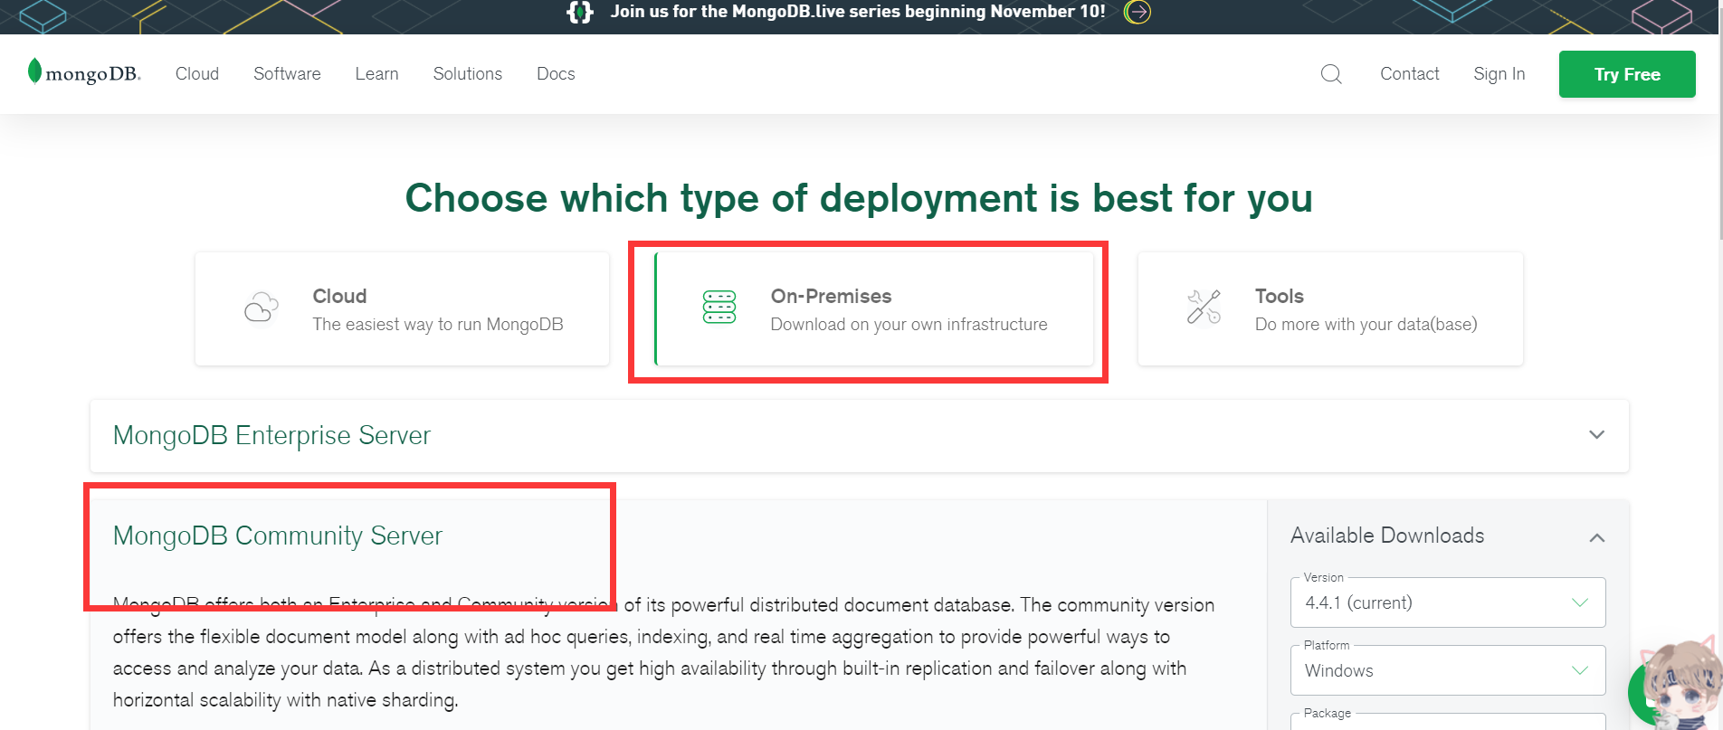Select the Tools deployment card

coord(1330,308)
